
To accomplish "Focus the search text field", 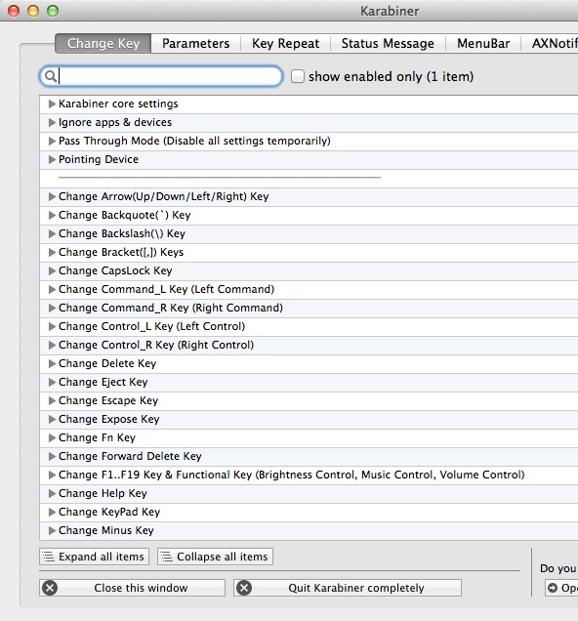I will click(161, 76).
